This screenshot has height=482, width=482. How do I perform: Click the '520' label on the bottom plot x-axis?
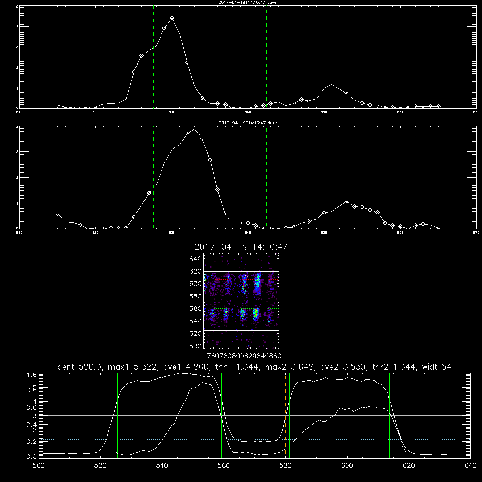click(x=100, y=465)
